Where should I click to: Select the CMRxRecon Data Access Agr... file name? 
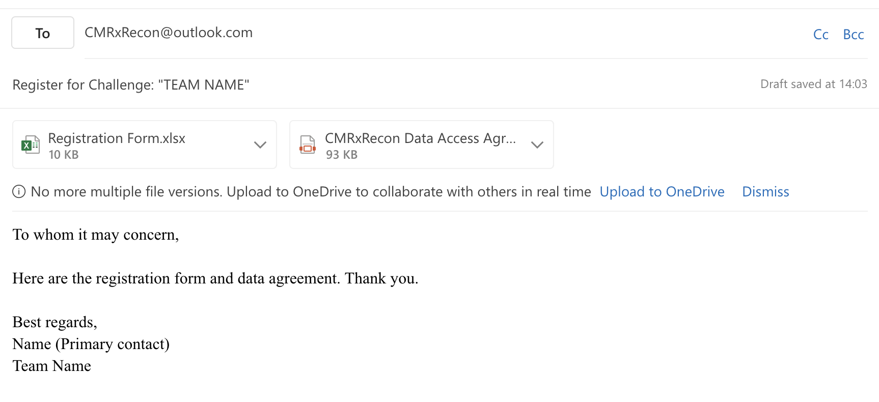(420, 138)
